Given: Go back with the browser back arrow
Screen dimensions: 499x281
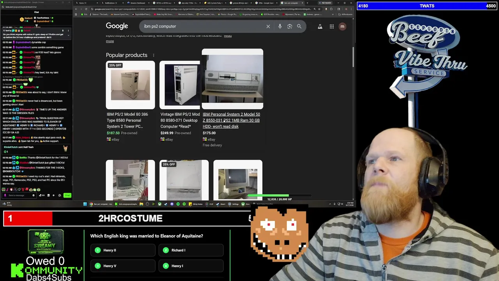Looking at the screenshot, I should coord(76,9).
